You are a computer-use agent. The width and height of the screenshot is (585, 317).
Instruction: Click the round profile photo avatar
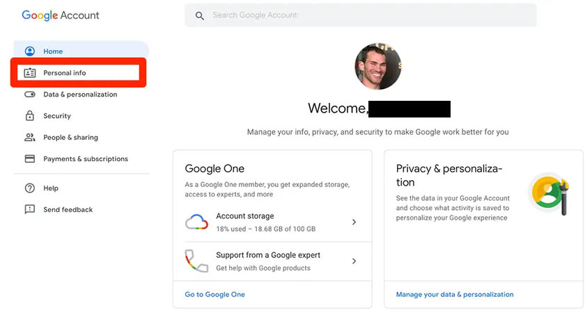click(378, 67)
